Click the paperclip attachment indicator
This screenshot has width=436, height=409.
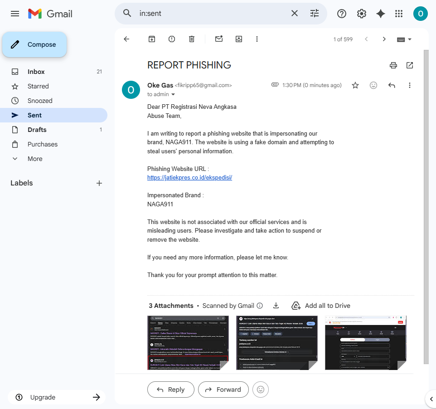tap(275, 85)
